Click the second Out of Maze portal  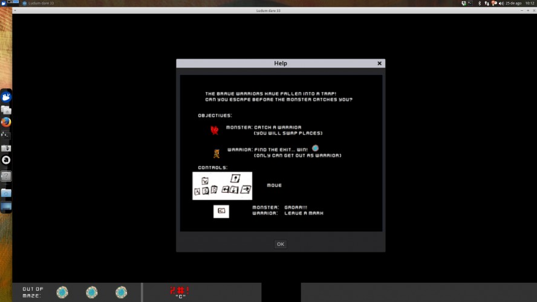[x=92, y=292]
